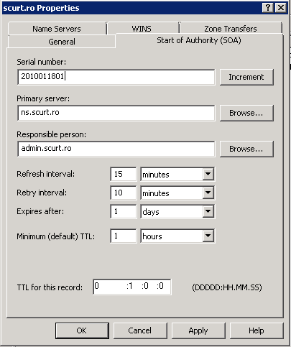Click into the Primary server field

tap(116, 113)
